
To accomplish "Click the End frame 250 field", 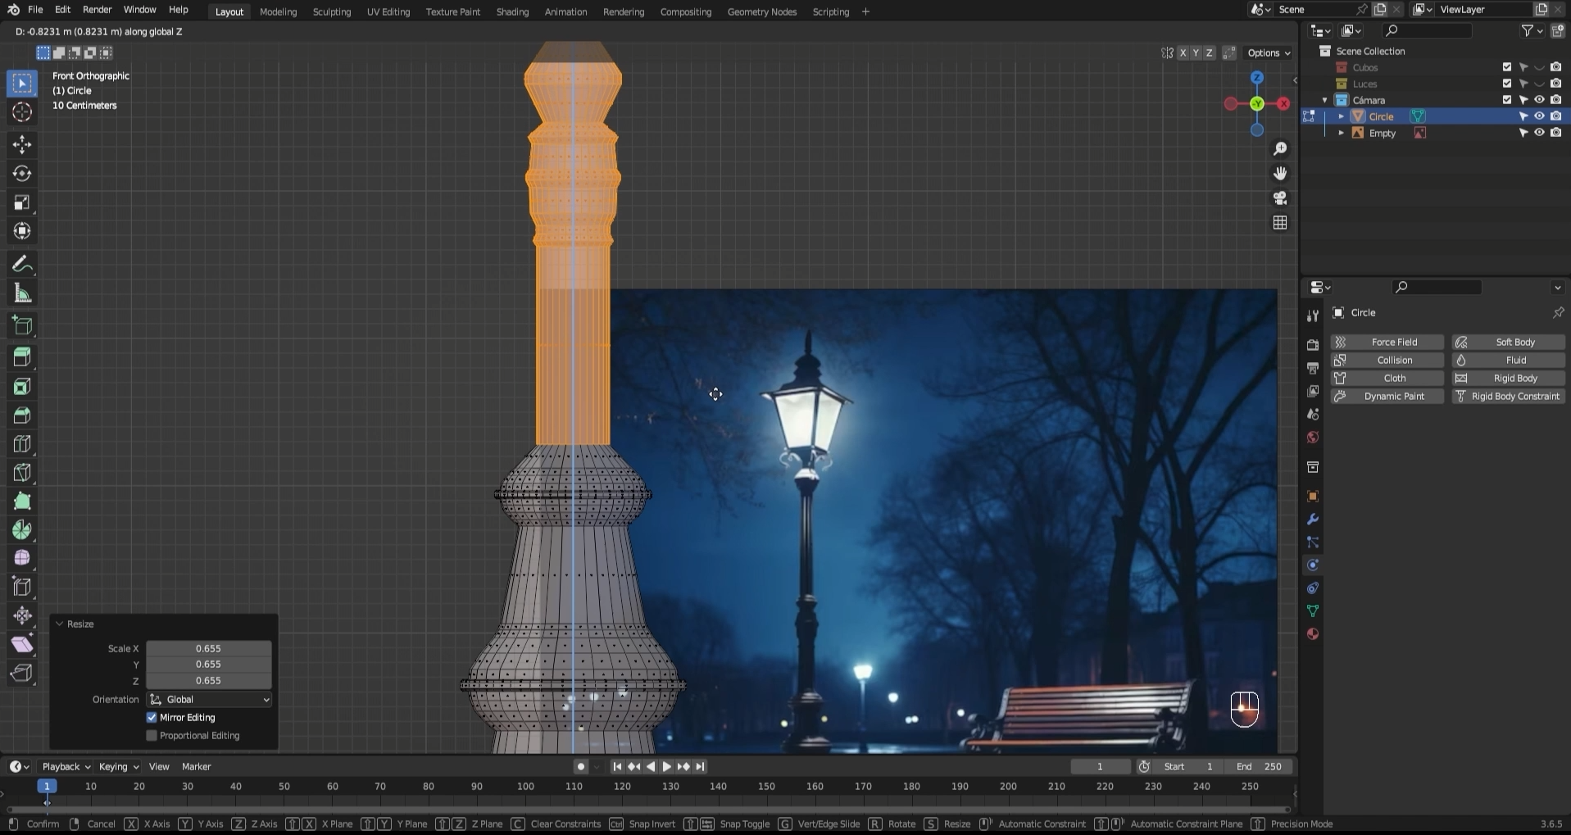I will [x=1260, y=767].
